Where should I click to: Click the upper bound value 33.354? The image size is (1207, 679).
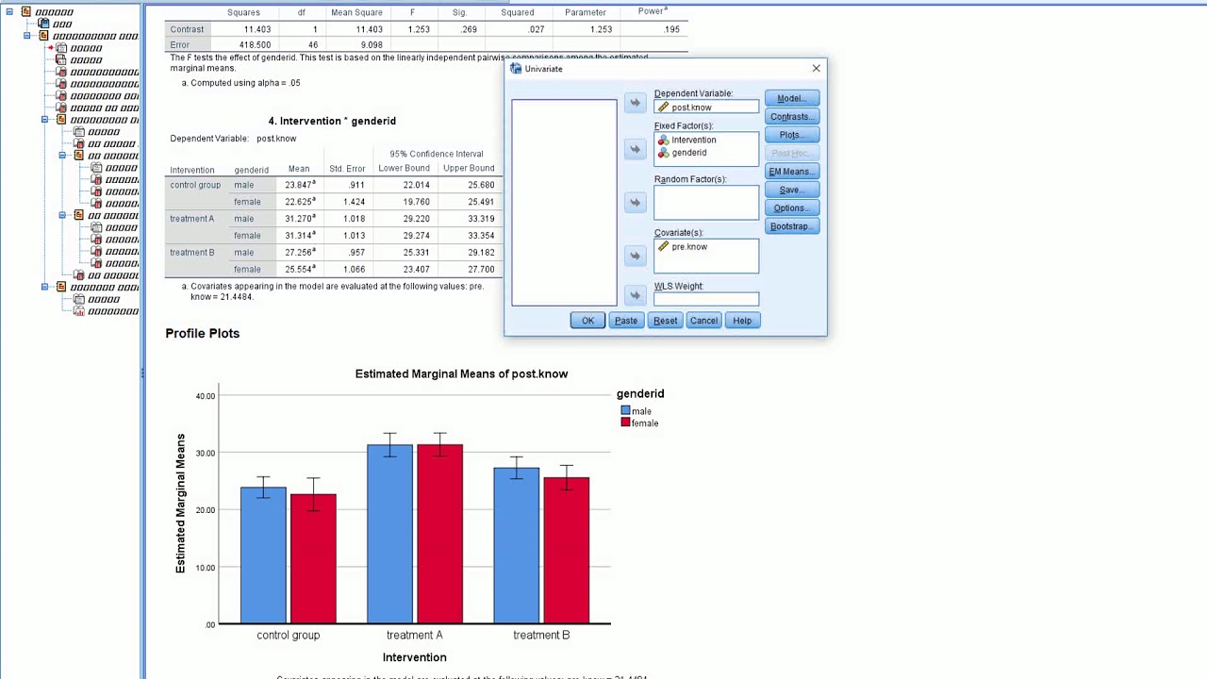tap(481, 236)
